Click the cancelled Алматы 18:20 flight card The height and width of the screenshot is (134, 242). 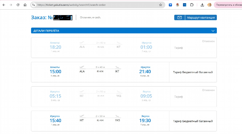point(124,47)
